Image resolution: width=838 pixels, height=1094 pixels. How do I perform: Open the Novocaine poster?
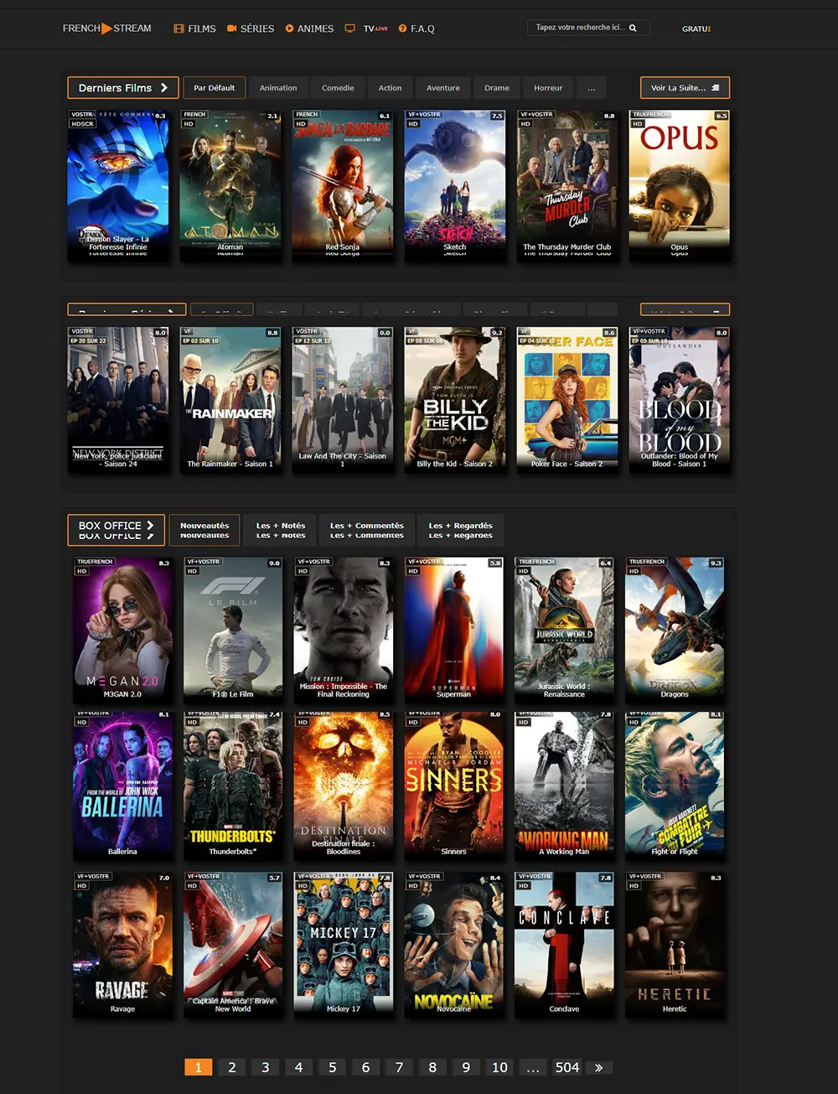pyautogui.click(x=454, y=945)
